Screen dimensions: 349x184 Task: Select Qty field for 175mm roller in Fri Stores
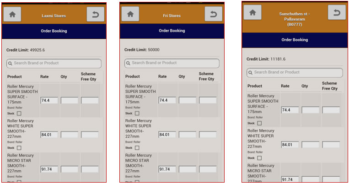tap(188, 100)
